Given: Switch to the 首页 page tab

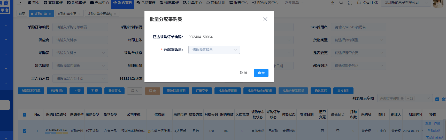Looking at the screenshot, I should (x=22, y=14).
